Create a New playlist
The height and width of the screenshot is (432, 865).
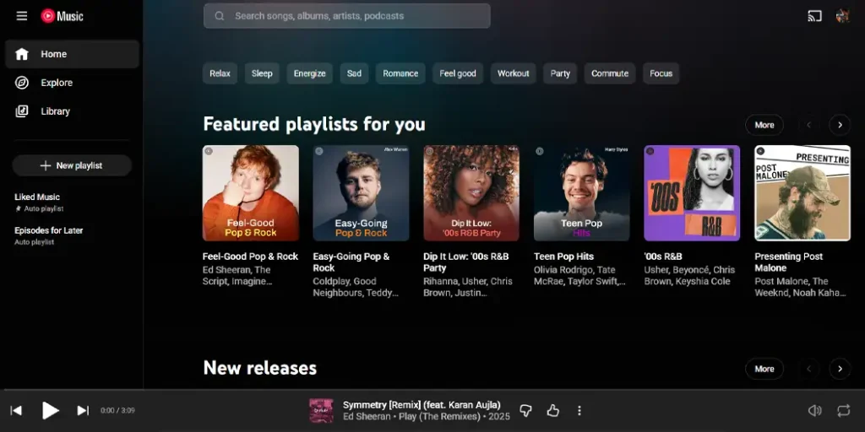[x=72, y=165]
